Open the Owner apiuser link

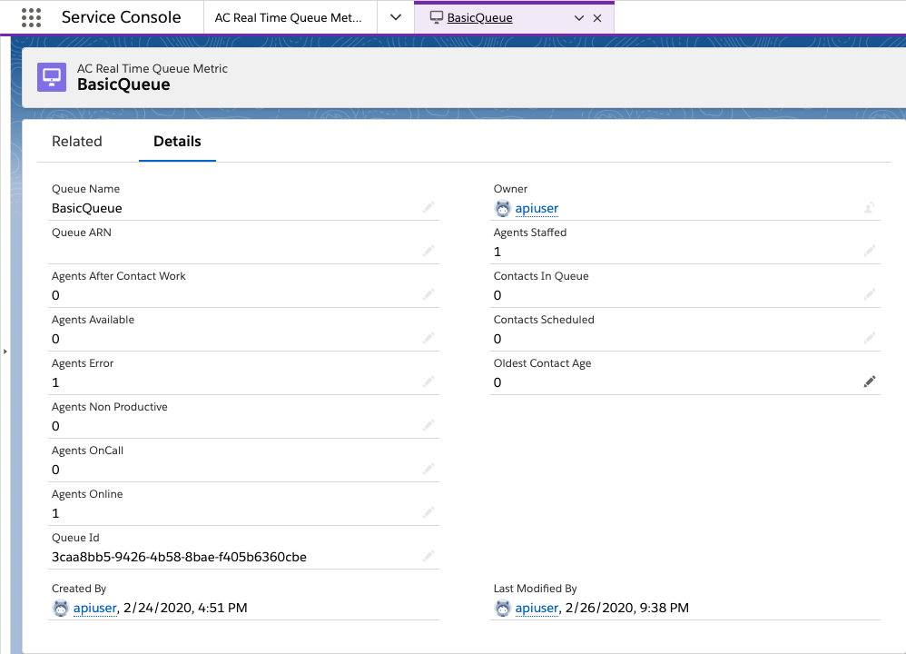537,208
